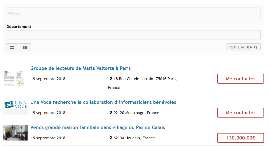
Task: Click the 62134 Heuchin, France address
Action: tap(134, 138)
